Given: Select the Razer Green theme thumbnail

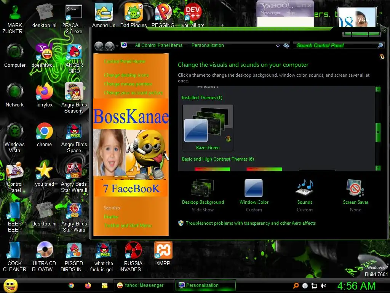Looking at the screenshot, I should pos(208,128).
